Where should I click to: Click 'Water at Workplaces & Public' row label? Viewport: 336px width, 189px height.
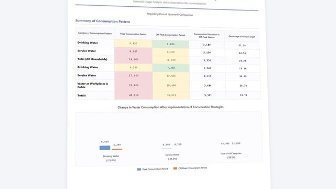[x=93, y=86]
